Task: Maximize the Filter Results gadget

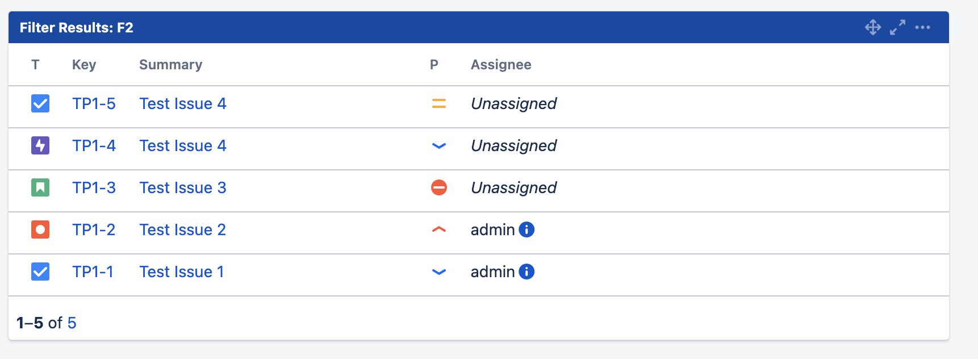Action: (897, 27)
